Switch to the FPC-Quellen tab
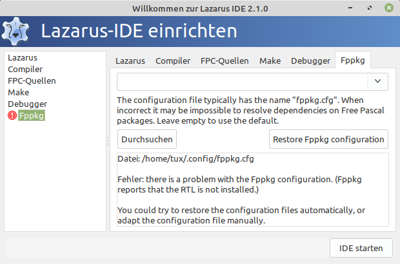This screenshot has width=400, height=264. coord(225,61)
